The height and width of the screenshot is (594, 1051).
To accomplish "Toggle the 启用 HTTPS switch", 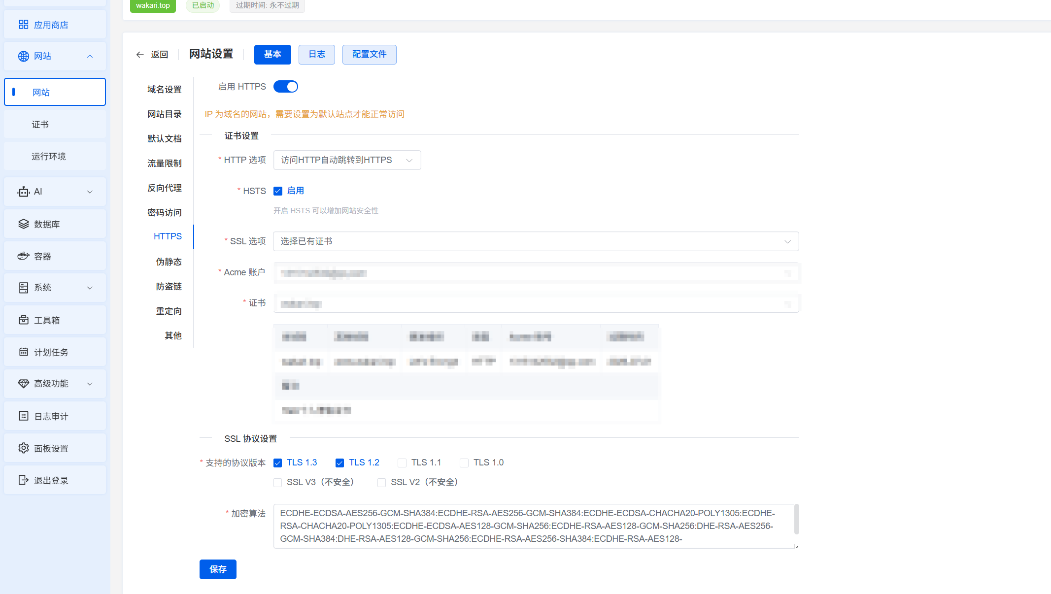I will point(286,87).
